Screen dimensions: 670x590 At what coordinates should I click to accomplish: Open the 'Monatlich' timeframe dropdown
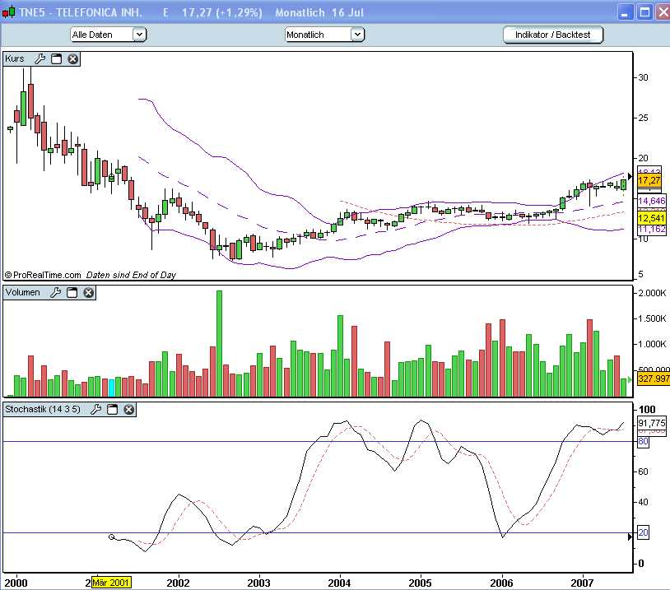(356, 35)
